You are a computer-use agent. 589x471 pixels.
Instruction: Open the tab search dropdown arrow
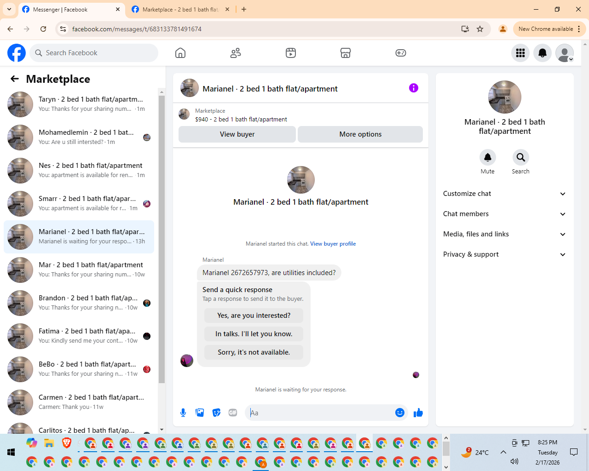(x=9, y=9)
